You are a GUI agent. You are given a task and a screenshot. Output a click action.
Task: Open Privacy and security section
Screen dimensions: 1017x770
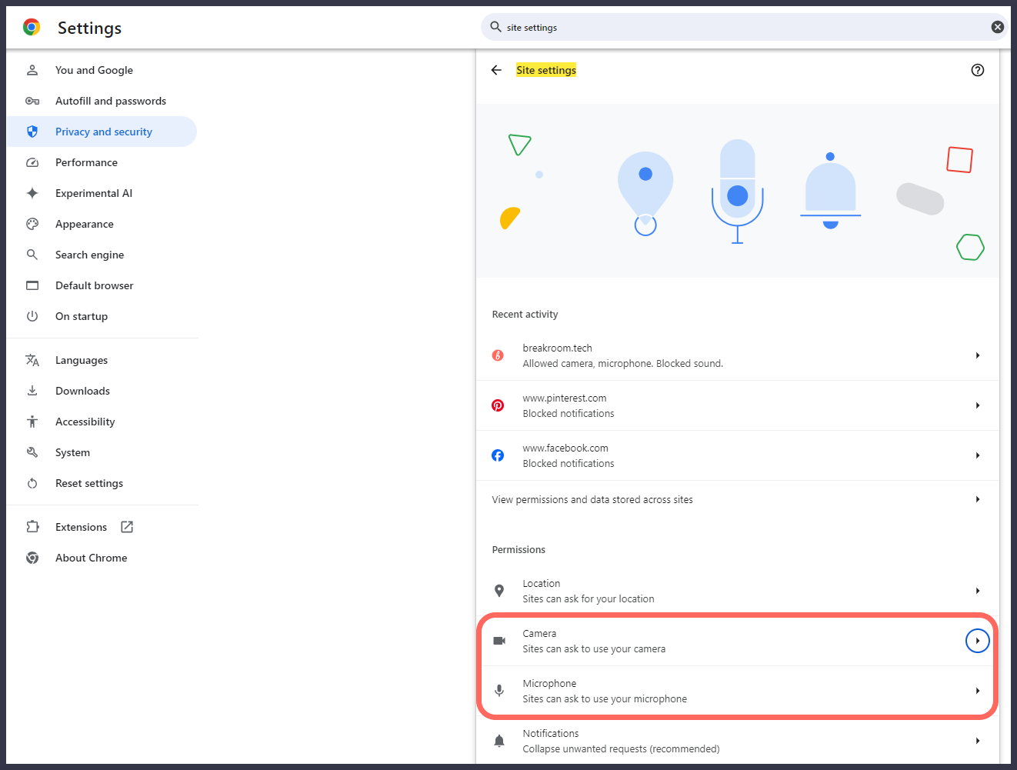104,132
